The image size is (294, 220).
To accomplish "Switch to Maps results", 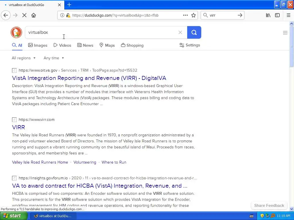I will point(107,45).
